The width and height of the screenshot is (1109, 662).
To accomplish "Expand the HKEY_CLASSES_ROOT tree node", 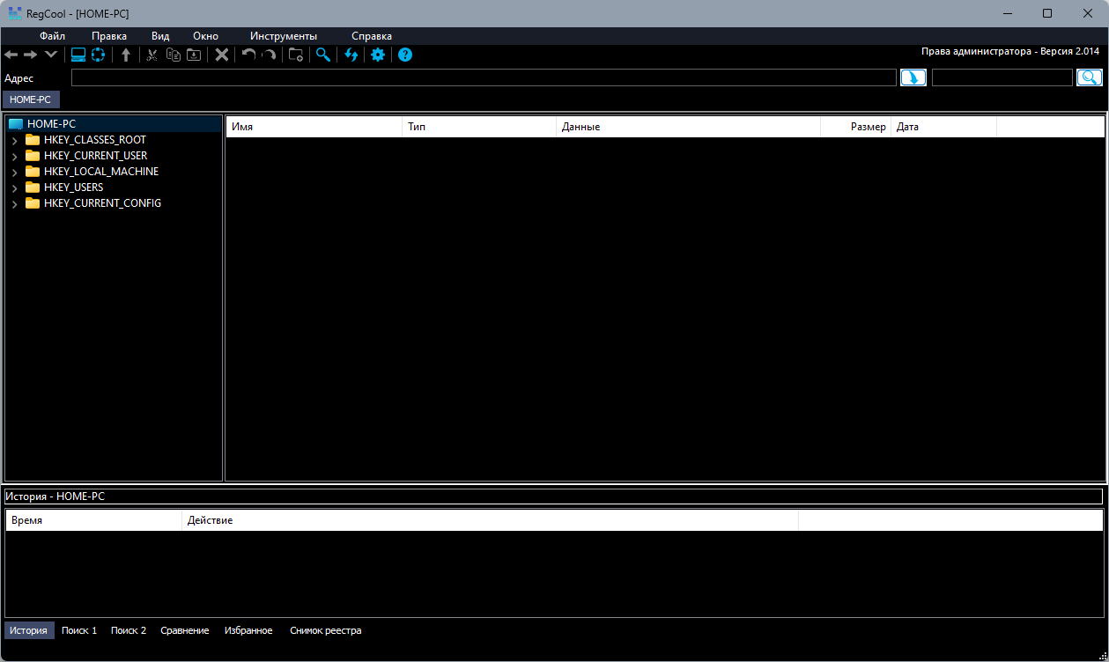I will pos(14,141).
